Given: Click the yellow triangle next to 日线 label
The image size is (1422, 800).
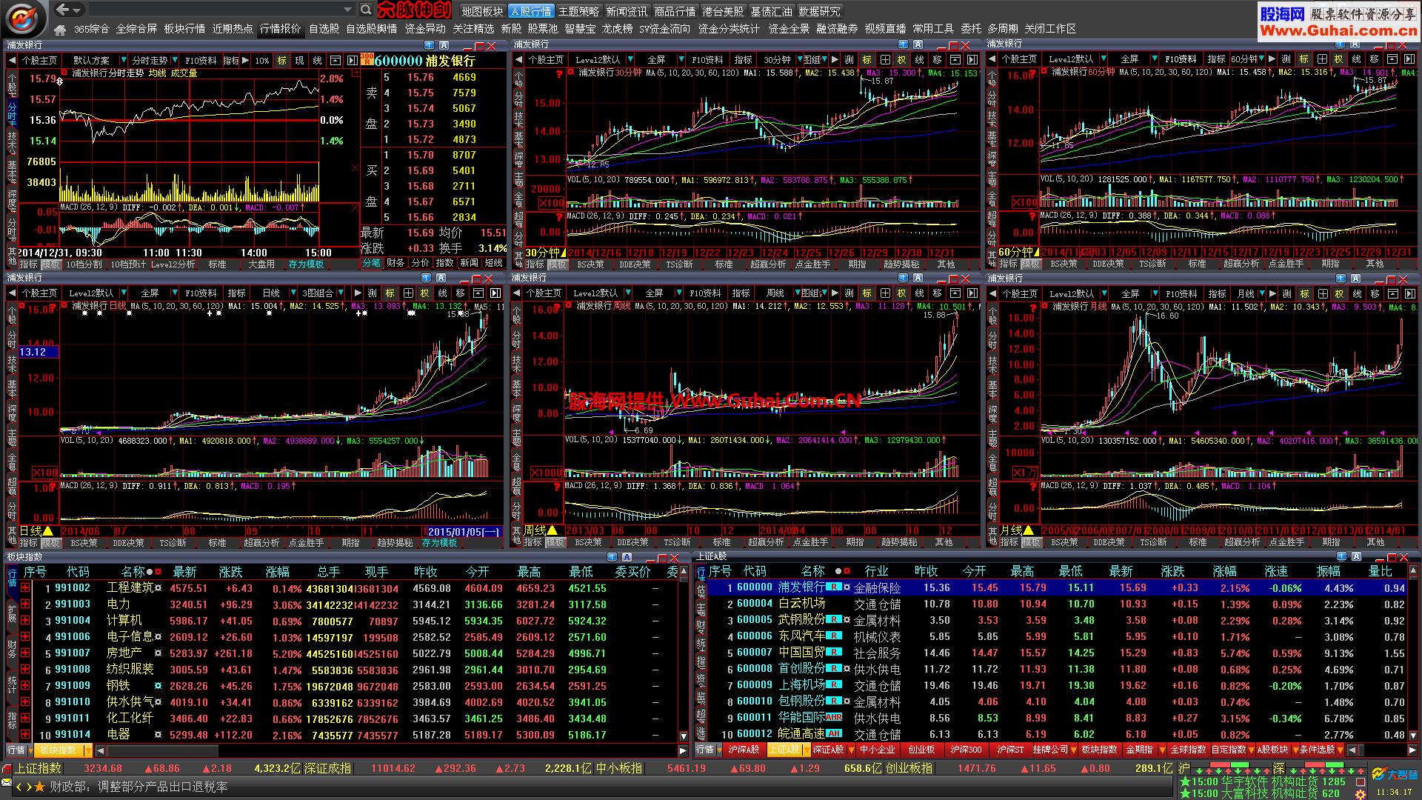Looking at the screenshot, I should 48,531.
